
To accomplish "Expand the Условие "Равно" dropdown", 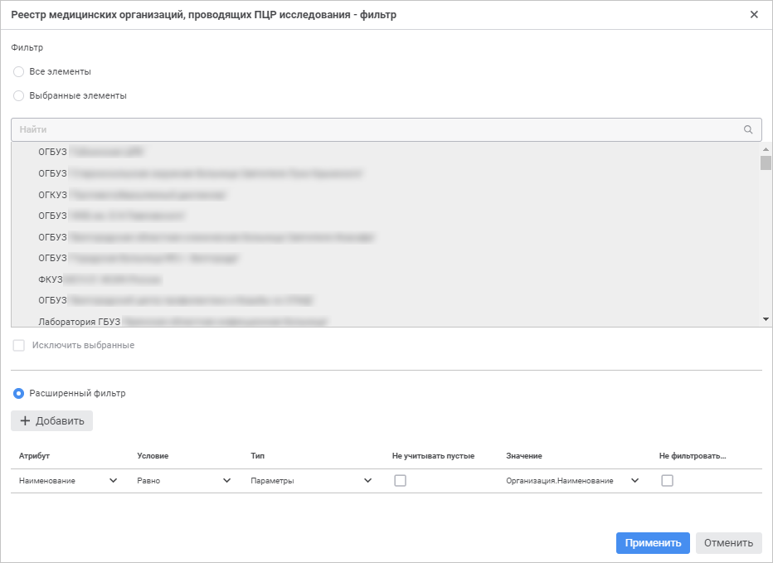I will click(226, 481).
